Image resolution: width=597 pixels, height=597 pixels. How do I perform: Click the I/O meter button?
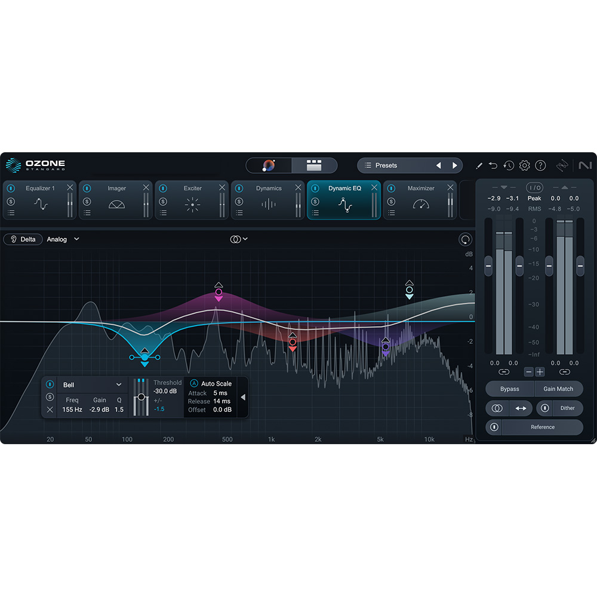tap(534, 187)
